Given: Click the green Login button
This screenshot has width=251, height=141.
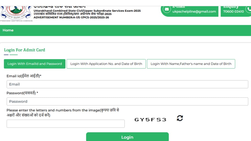Looking at the screenshot, I should click(127, 137).
